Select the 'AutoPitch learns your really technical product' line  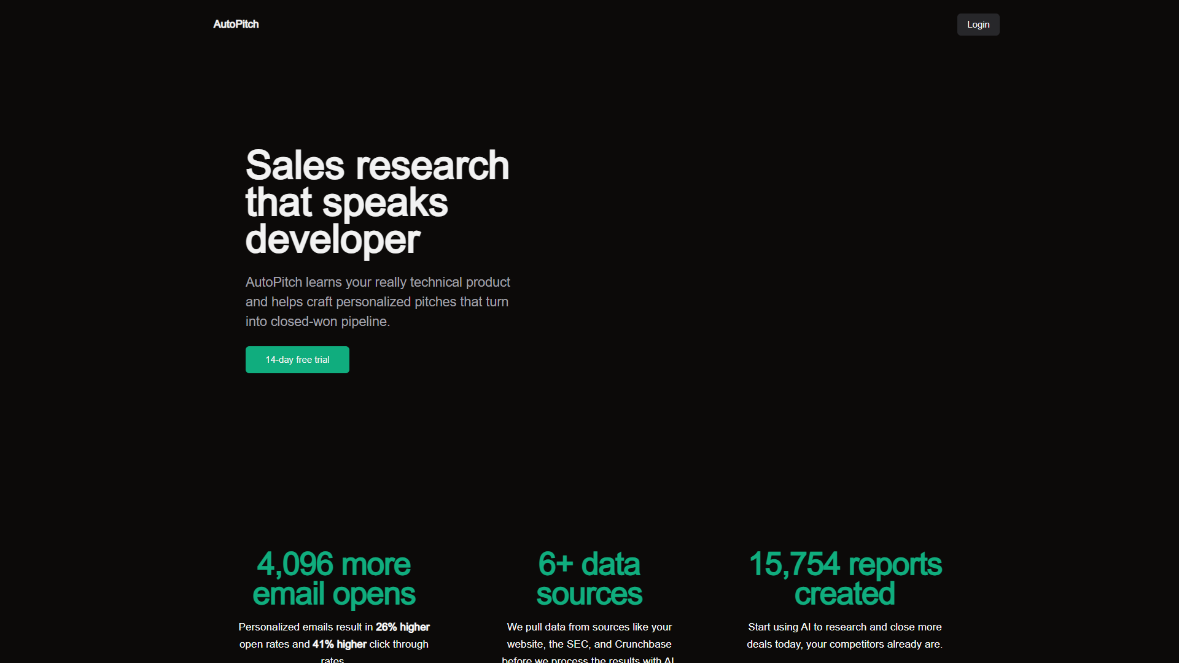click(378, 282)
